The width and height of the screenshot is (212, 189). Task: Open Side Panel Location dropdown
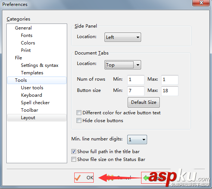[123, 37]
